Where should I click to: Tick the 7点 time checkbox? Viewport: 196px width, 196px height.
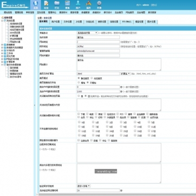click(93, 127)
